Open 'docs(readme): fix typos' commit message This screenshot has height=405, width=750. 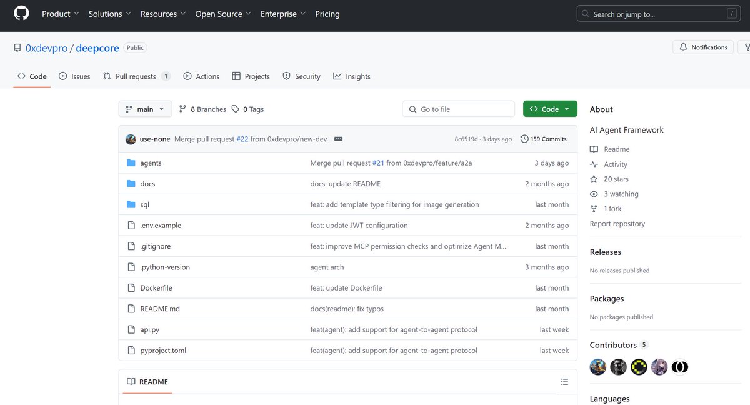coord(347,309)
